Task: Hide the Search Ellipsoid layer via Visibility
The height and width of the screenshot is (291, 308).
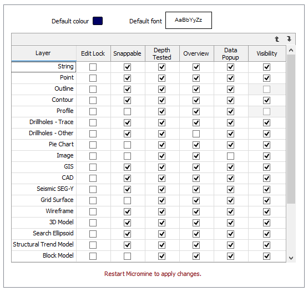Action: [x=266, y=234]
